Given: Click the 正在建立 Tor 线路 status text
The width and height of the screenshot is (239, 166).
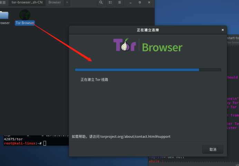Looking at the screenshot, I should click(x=94, y=80).
